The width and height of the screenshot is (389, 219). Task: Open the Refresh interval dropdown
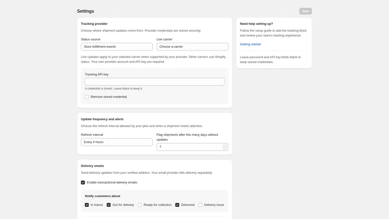(117, 142)
